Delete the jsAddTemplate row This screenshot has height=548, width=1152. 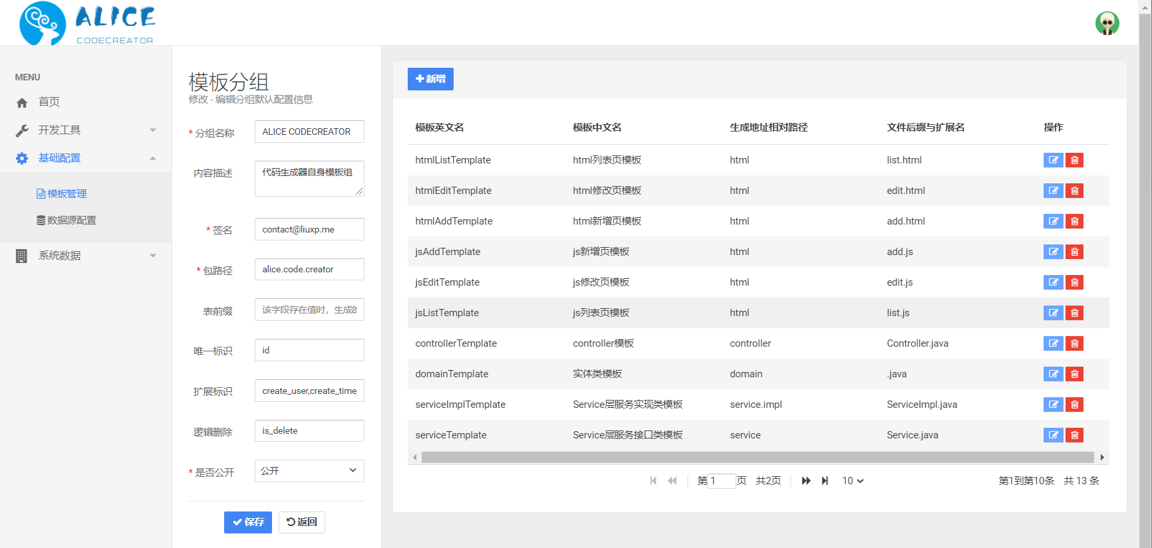click(x=1074, y=252)
